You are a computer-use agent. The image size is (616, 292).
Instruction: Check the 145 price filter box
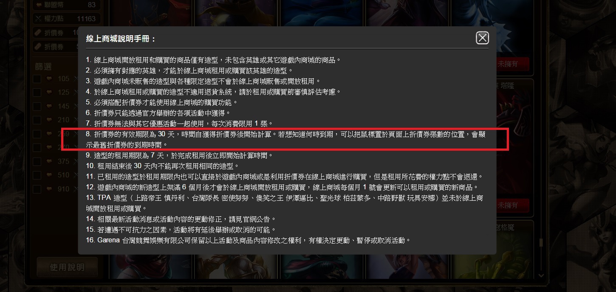click(x=37, y=106)
